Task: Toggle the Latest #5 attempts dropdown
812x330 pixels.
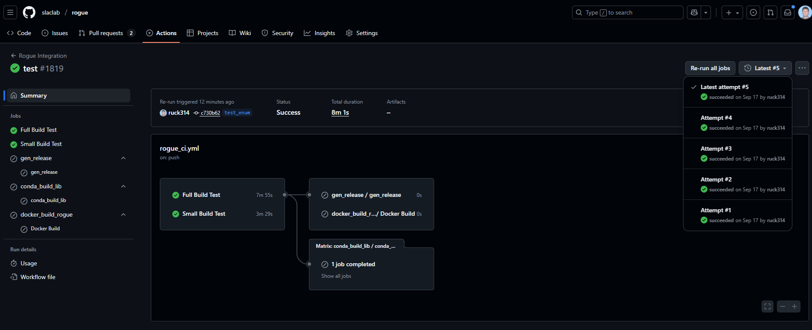Action: (x=765, y=68)
